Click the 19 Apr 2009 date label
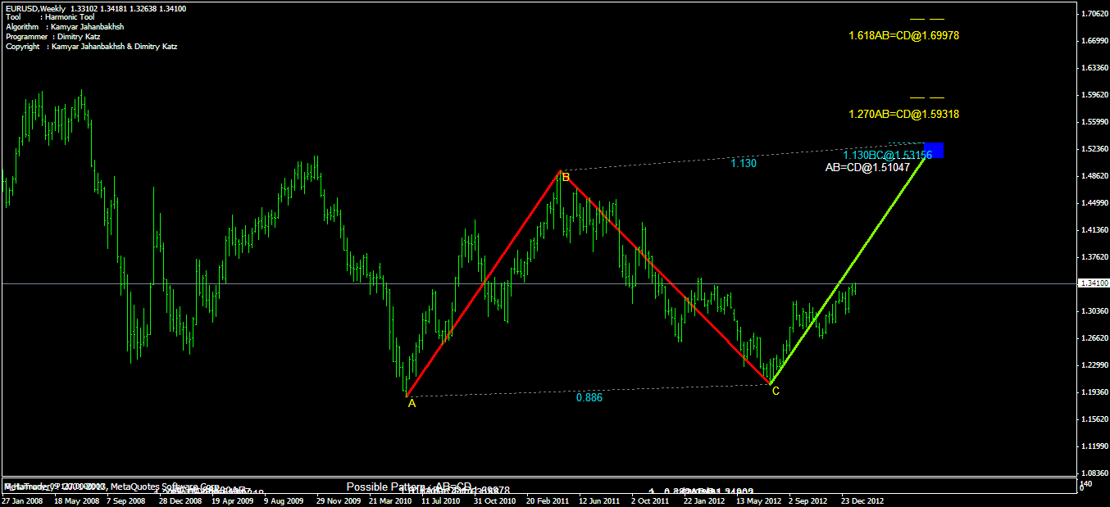Image resolution: width=1110 pixels, height=507 pixels. (x=232, y=500)
